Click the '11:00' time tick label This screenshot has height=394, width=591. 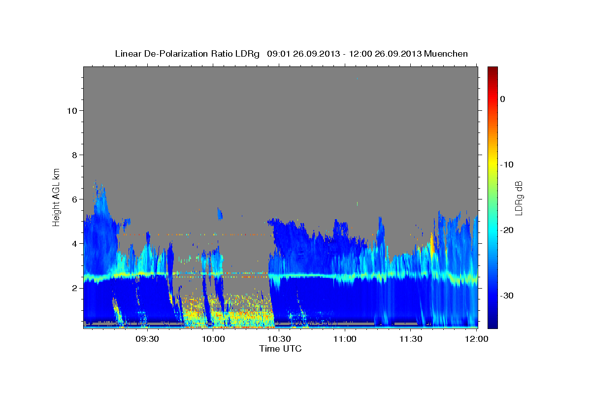[345, 339]
